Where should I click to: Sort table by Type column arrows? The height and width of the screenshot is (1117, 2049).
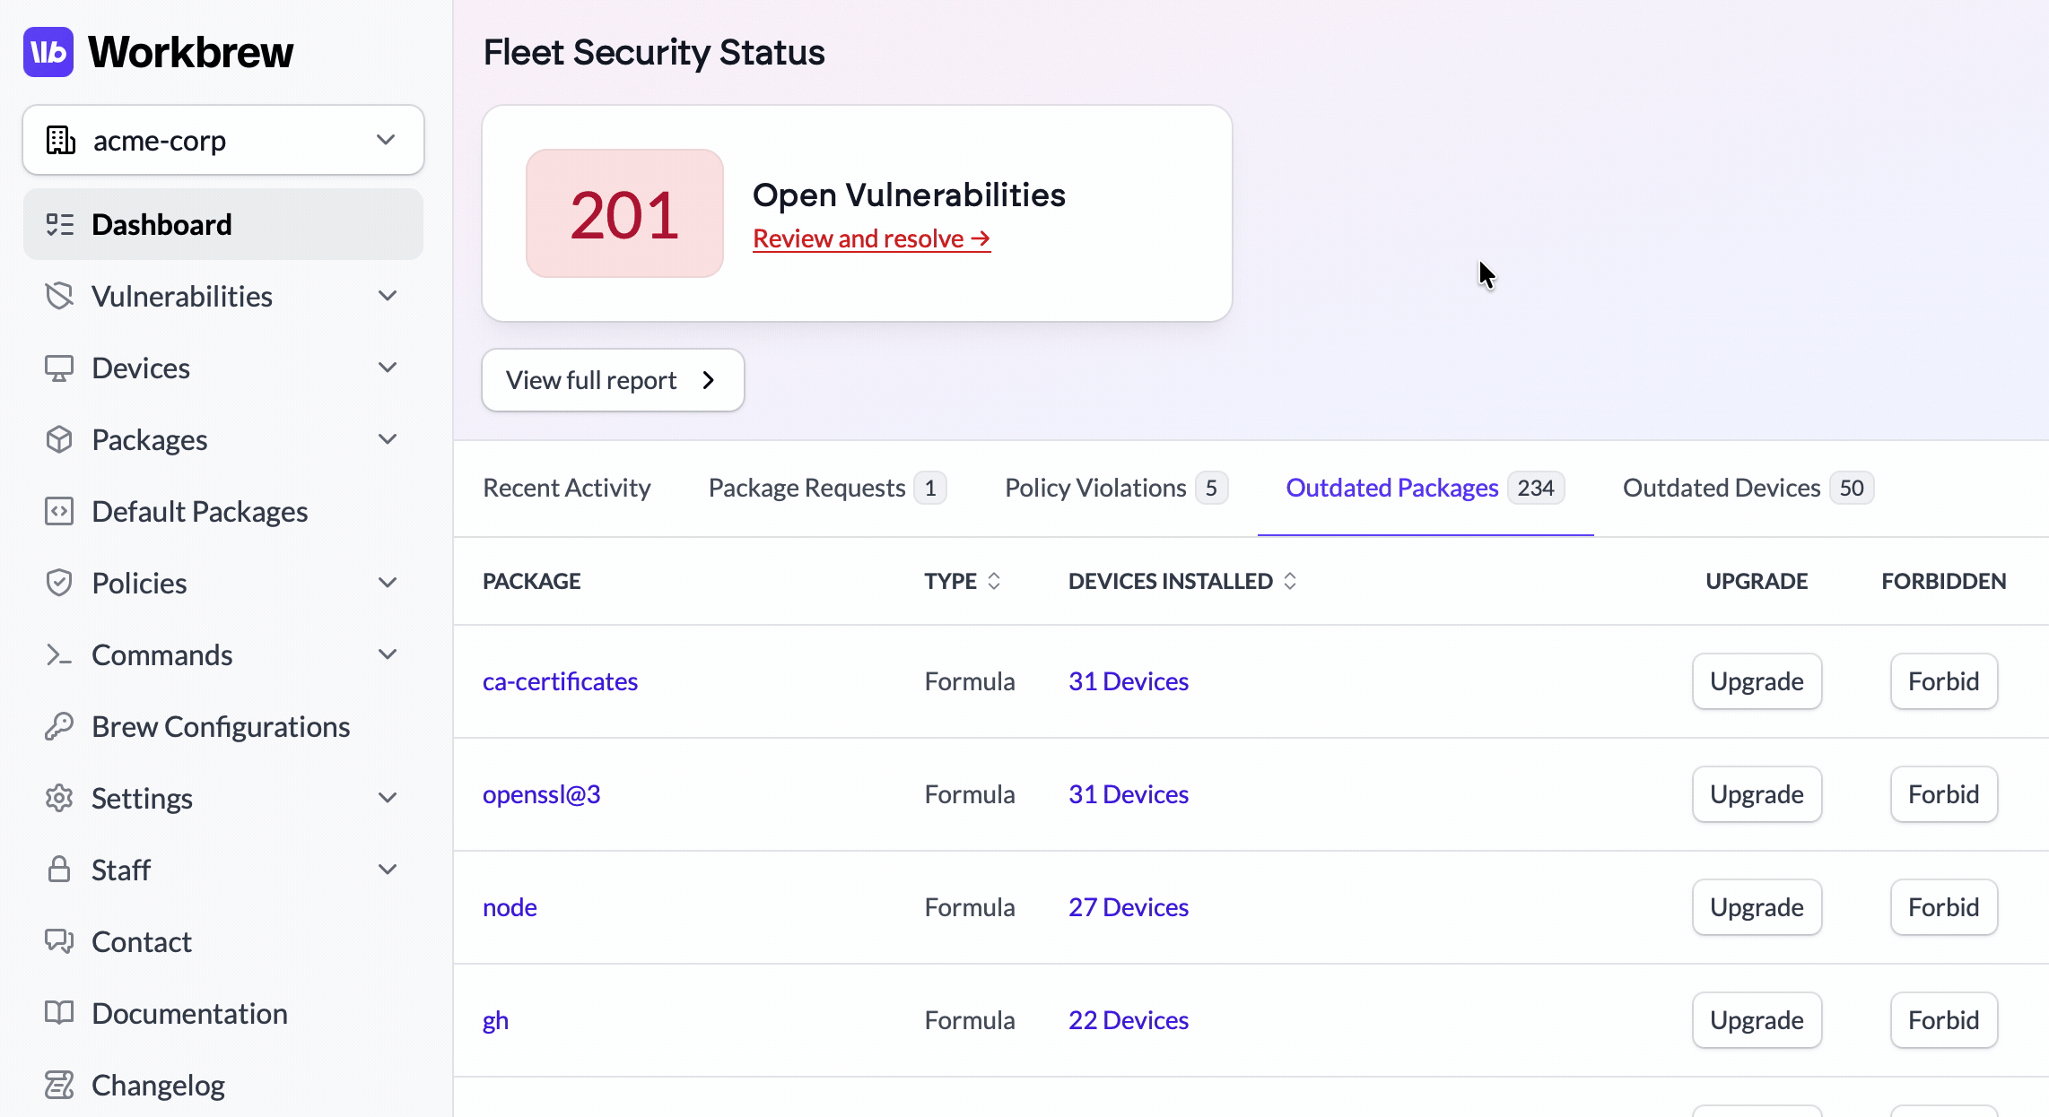pyautogui.click(x=994, y=581)
